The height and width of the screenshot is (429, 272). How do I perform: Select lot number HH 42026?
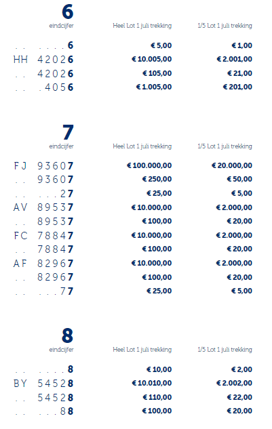[43, 60]
